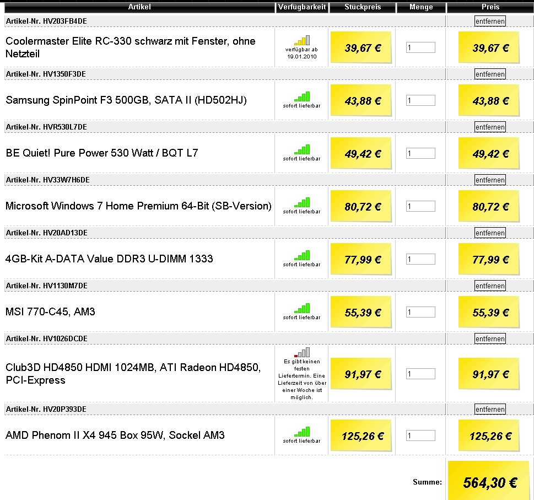This screenshot has width=534, height=500.
Task: Focus quantity field for BE Quiet! Pure Power
Action: [420, 153]
